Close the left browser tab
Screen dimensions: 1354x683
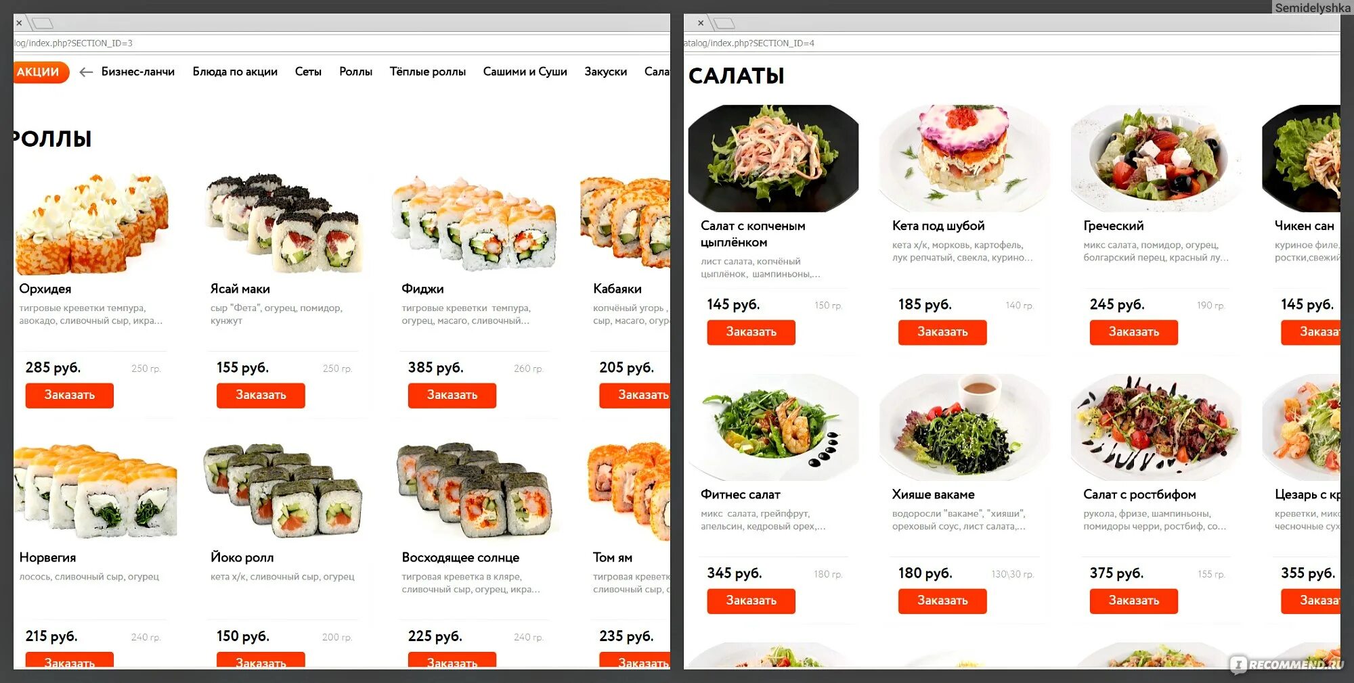19,23
